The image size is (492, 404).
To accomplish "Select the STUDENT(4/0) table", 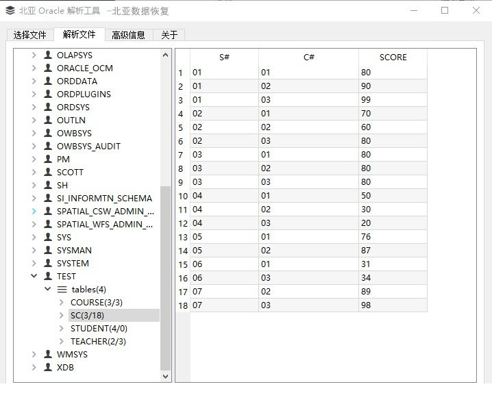I will coord(99,329).
